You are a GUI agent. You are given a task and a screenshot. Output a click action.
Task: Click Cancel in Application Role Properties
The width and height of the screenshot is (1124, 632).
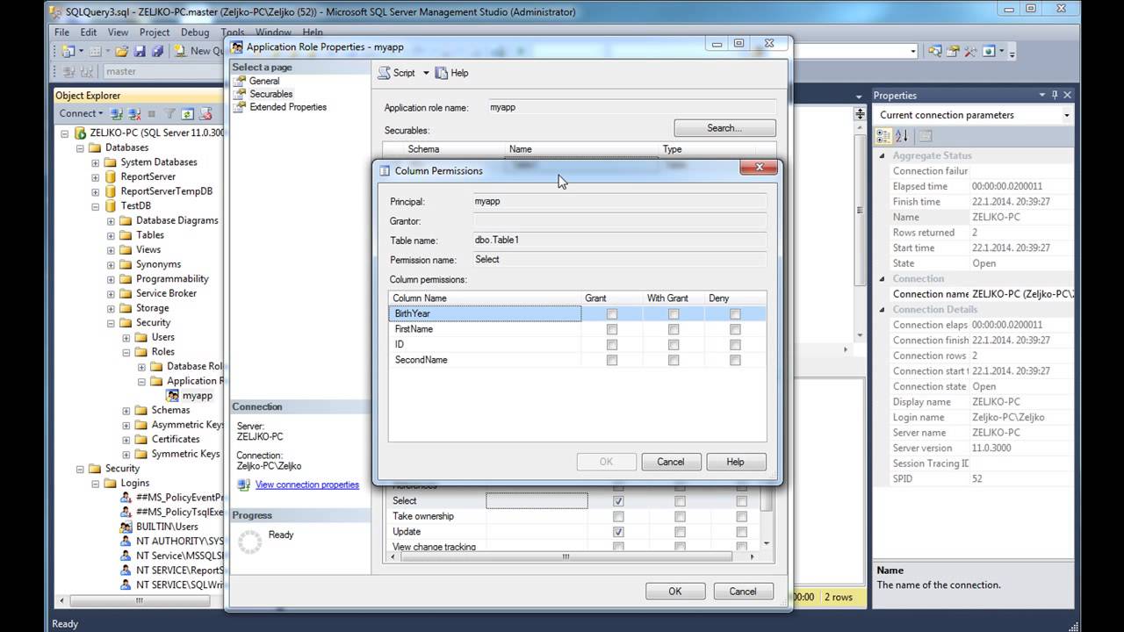(x=743, y=592)
